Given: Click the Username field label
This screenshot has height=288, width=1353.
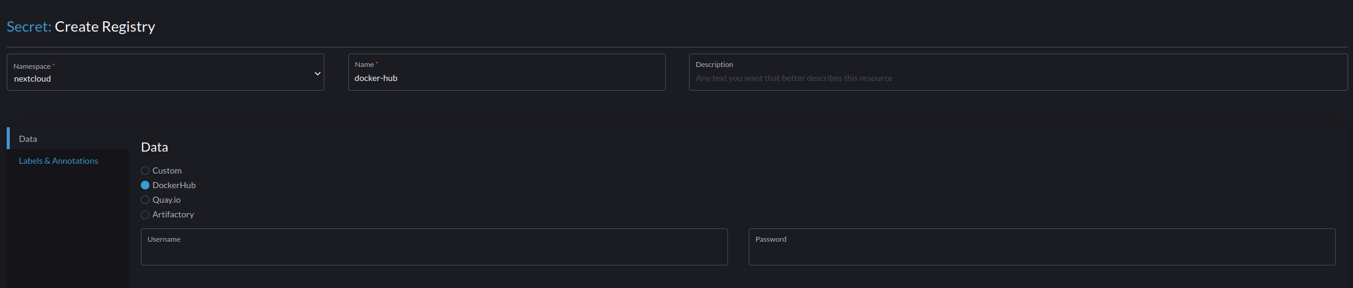Looking at the screenshot, I should click(164, 239).
